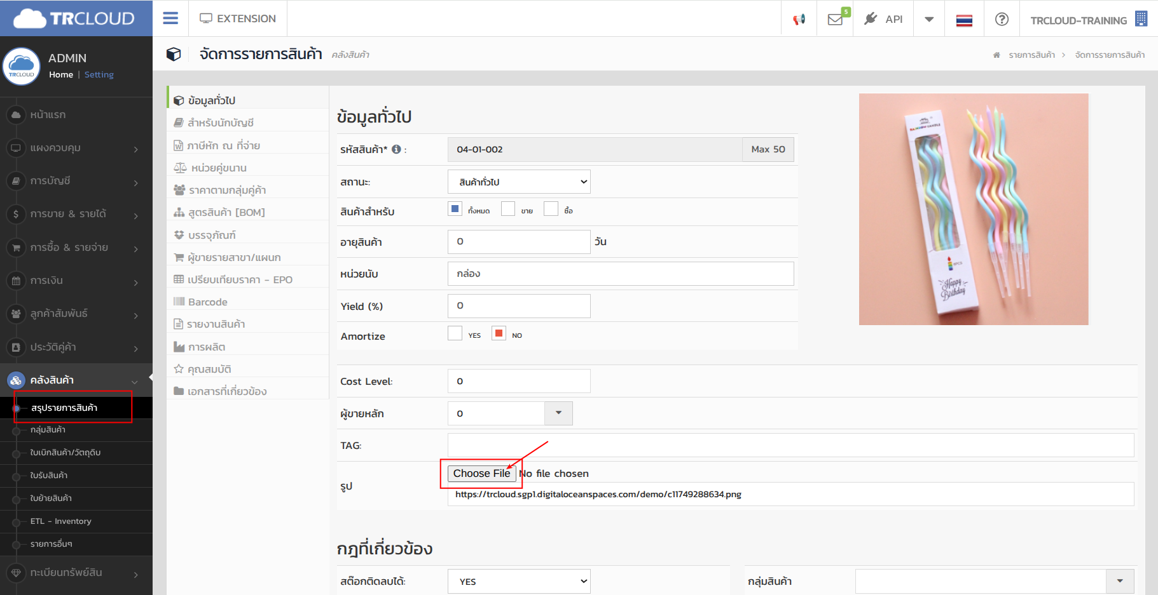Check the ขาย checkbox

(x=507, y=209)
